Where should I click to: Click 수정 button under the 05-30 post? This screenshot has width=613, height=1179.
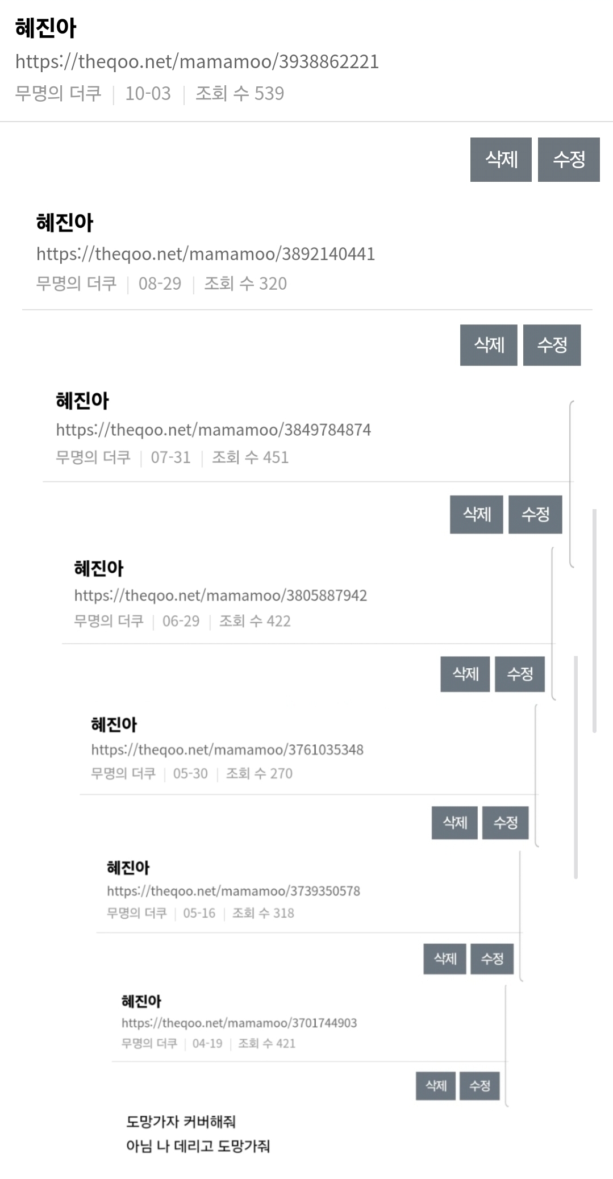(506, 822)
